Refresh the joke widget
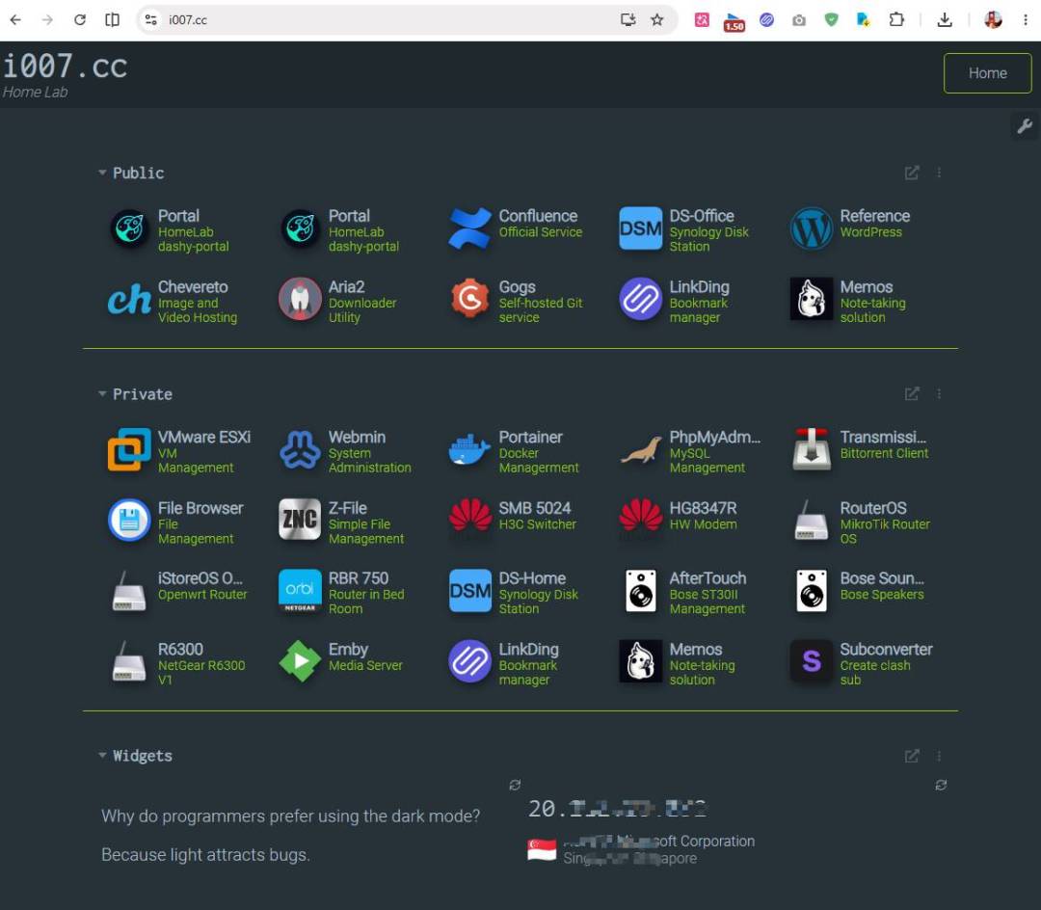The image size is (1041, 910). click(x=515, y=785)
